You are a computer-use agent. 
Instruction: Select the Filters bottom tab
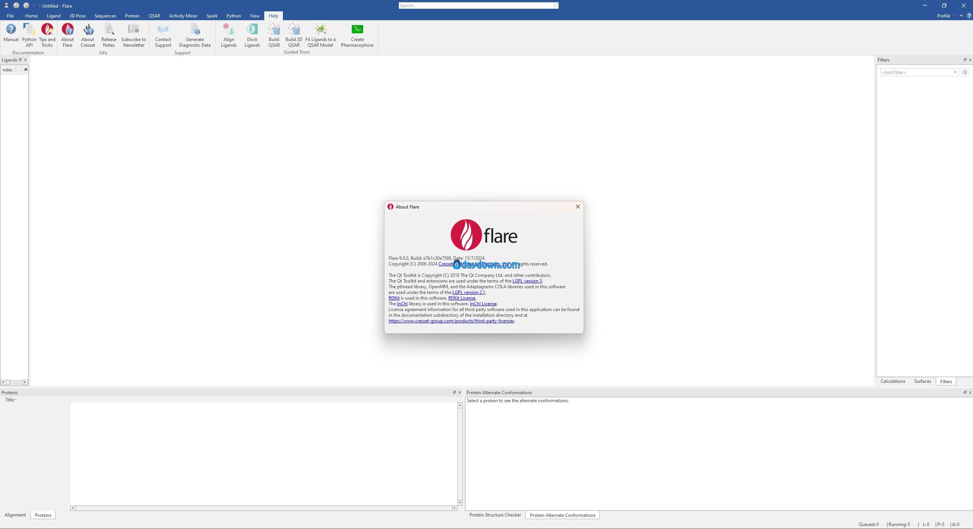point(946,381)
